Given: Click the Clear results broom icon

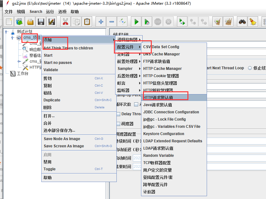Looking at the screenshot, I should pos(217,22).
